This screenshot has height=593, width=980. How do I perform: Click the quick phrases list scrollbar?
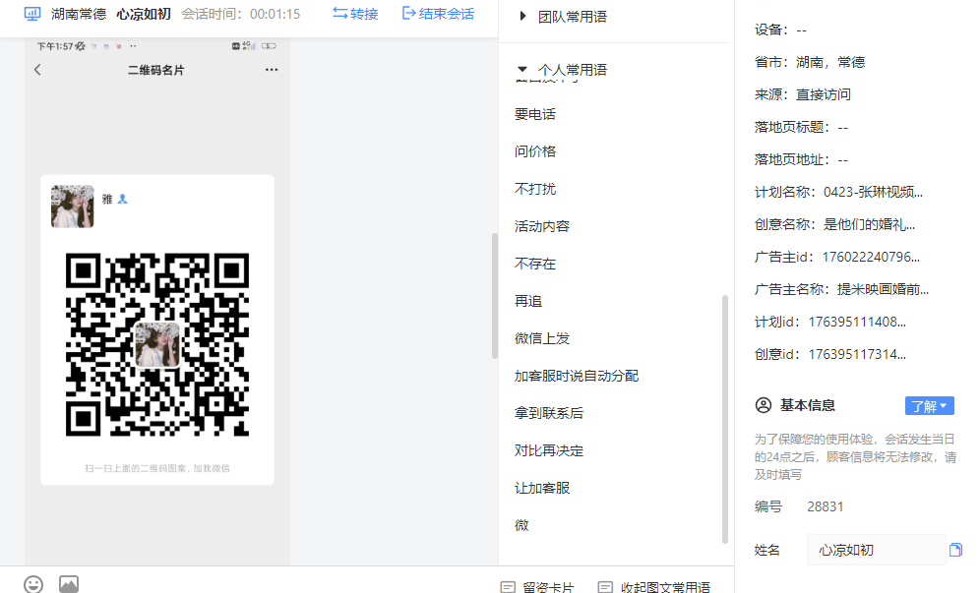tap(725, 419)
